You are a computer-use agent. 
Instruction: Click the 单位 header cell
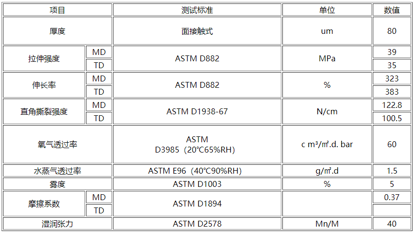click(x=327, y=10)
